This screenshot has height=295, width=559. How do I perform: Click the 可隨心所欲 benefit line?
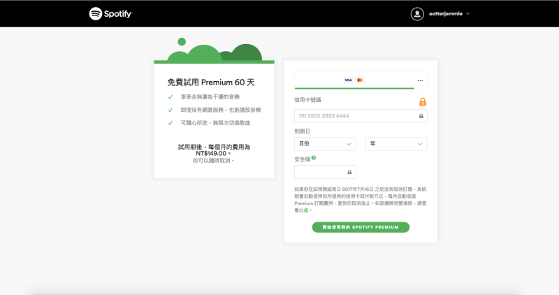pos(215,123)
